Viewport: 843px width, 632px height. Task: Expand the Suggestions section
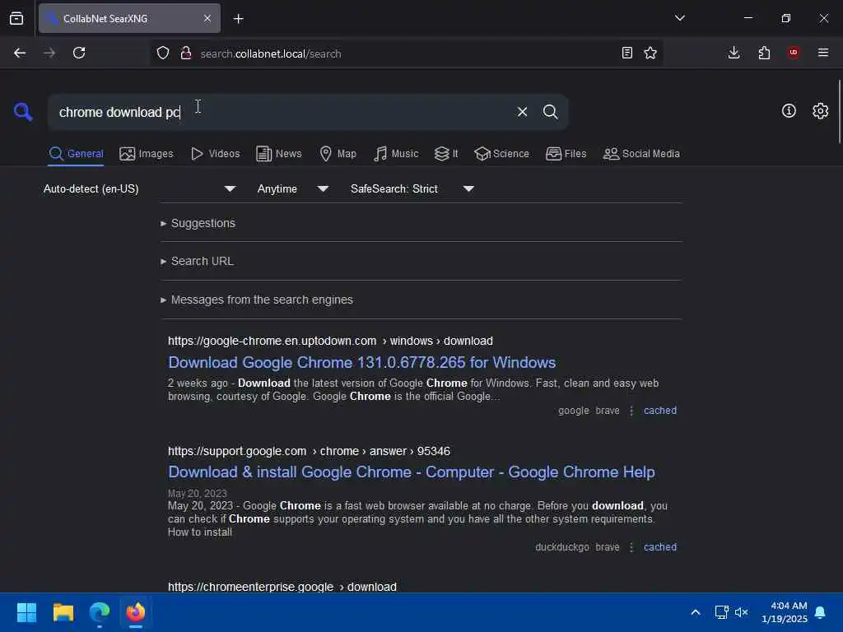point(198,223)
